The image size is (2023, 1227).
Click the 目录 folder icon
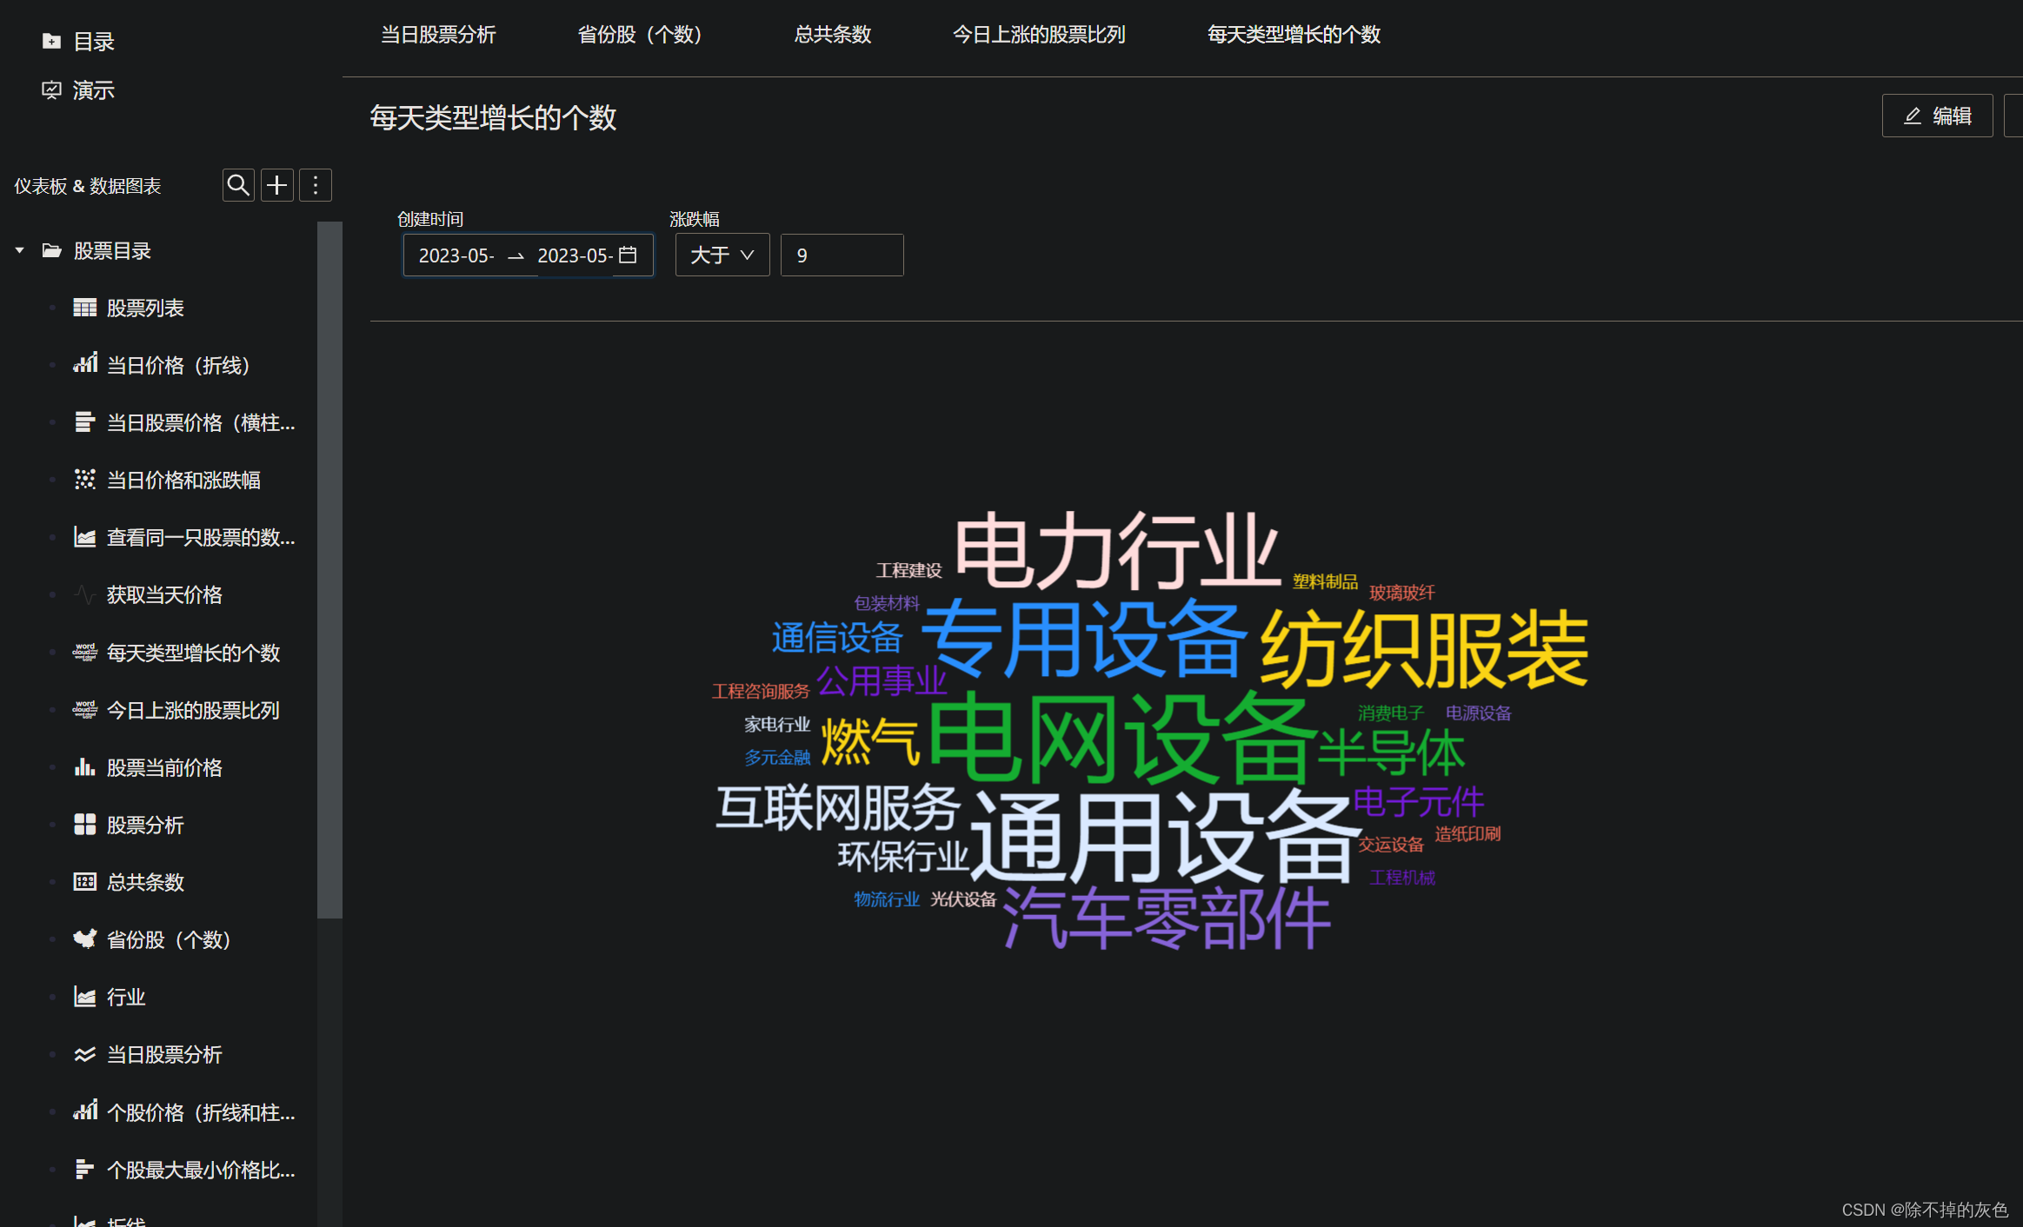51,41
